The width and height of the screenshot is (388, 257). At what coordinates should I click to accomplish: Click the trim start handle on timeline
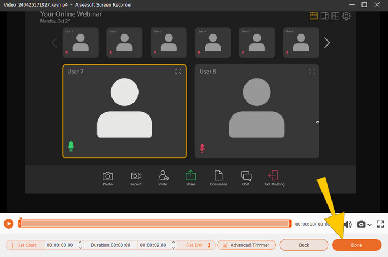pyautogui.click(x=19, y=224)
